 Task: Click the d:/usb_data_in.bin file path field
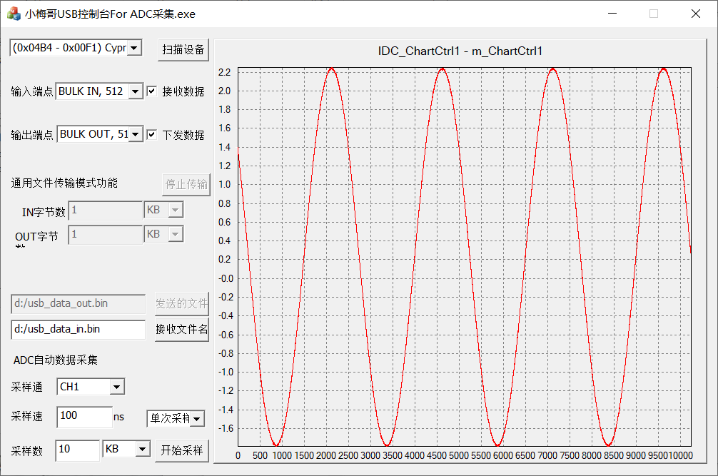[78, 329]
